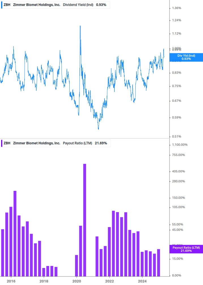Image resolution: width=203 pixels, height=285 pixels.
Task: Click the last payout ratio bar in 2025
Action: tap(159, 263)
